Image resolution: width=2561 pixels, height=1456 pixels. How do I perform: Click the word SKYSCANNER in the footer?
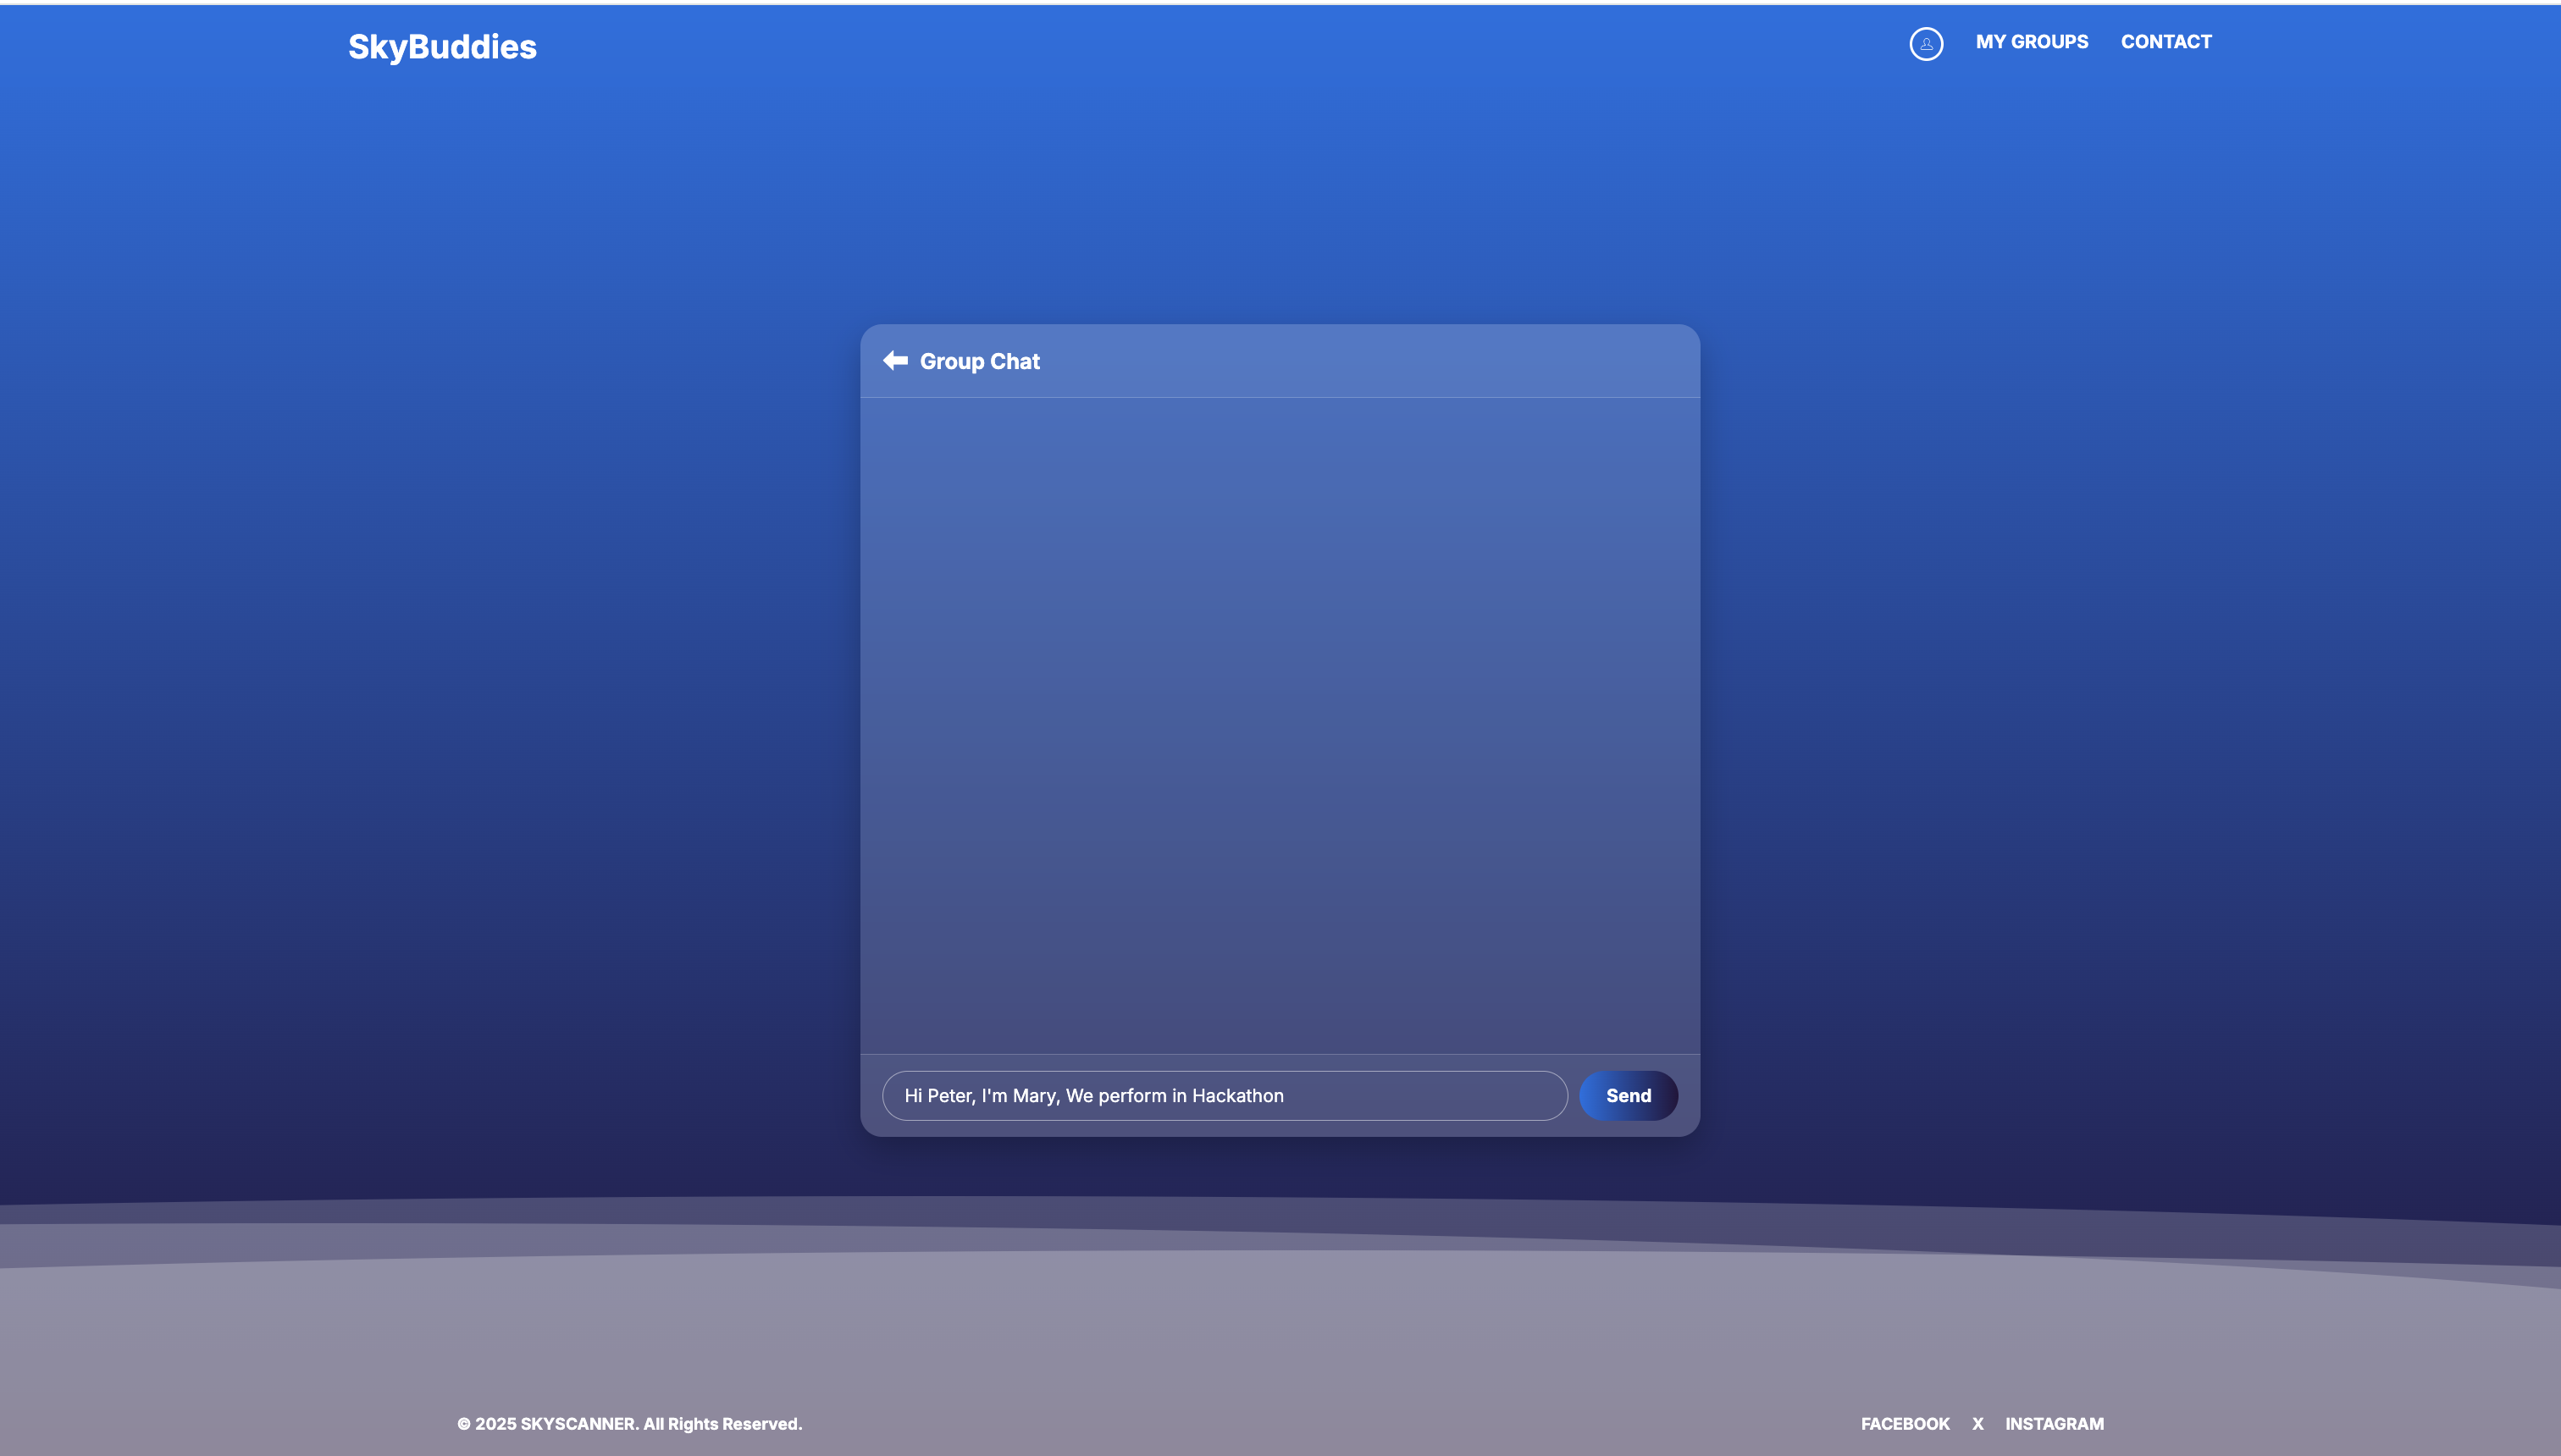[x=578, y=1423]
